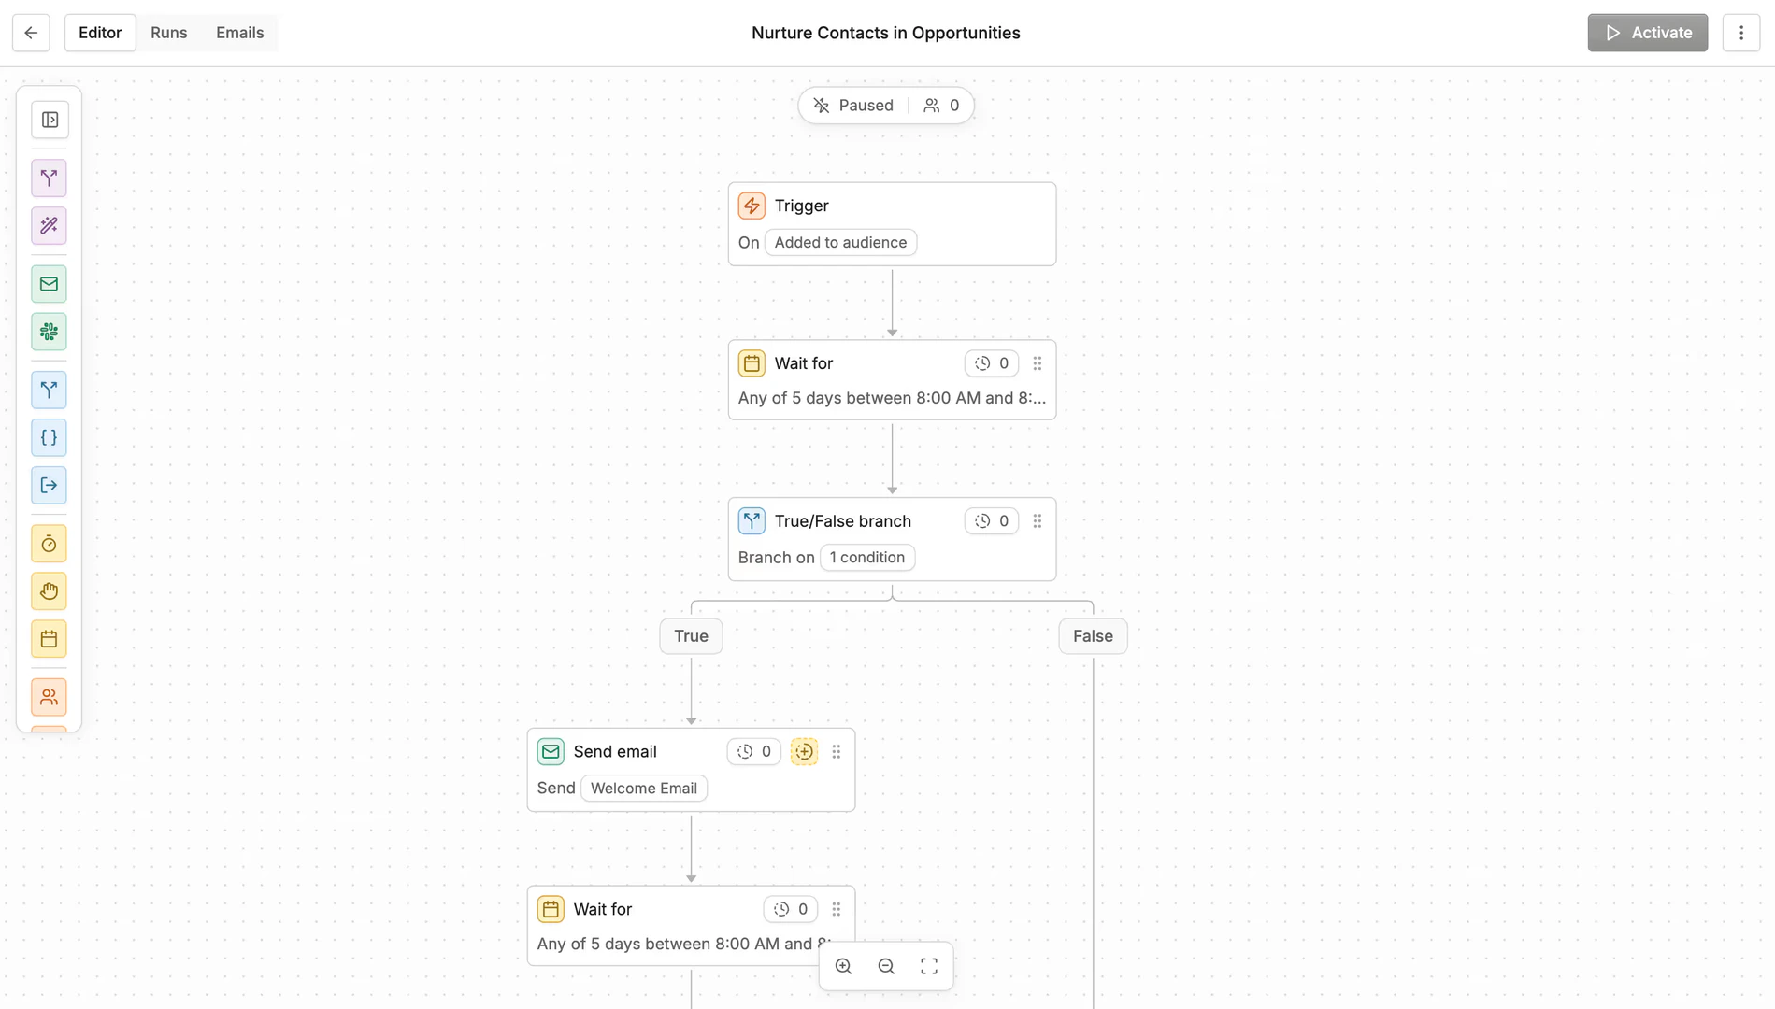
Task: Click the fit-to-screen canvas icon
Action: pos(928,966)
